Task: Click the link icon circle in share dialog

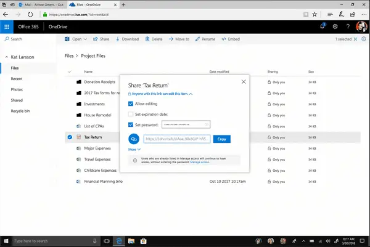Action: [x=134, y=139]
